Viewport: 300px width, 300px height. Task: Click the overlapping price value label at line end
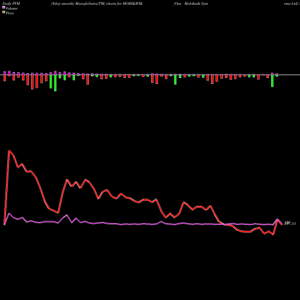tap(290, 223)
